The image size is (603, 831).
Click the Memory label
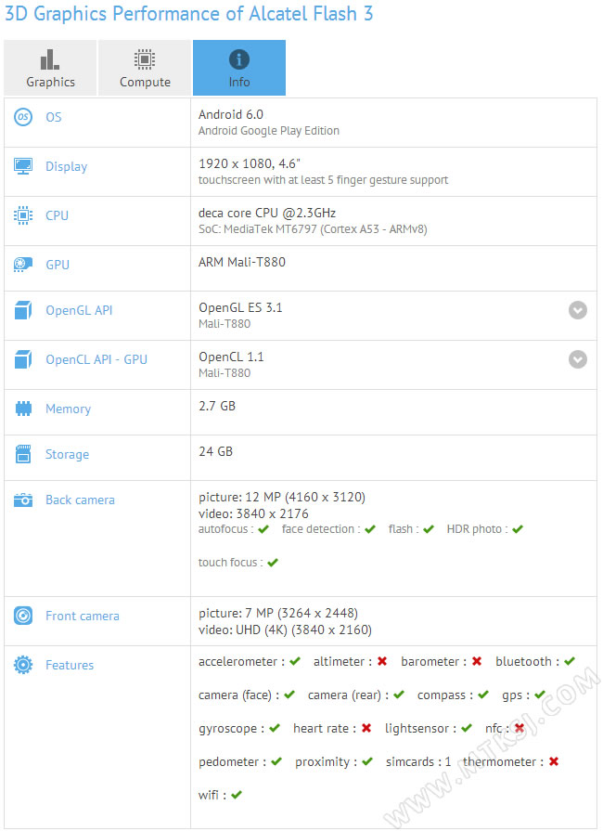pyautogui.click(x=68, y=409)
